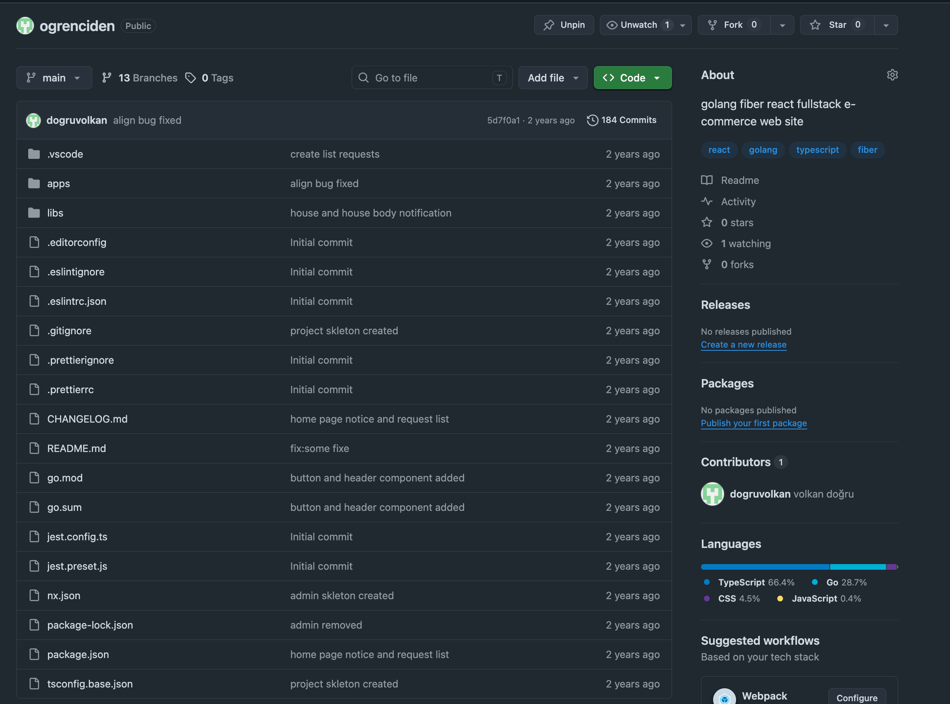Expand the Star lists dropdown arrow

coord(886,25)
